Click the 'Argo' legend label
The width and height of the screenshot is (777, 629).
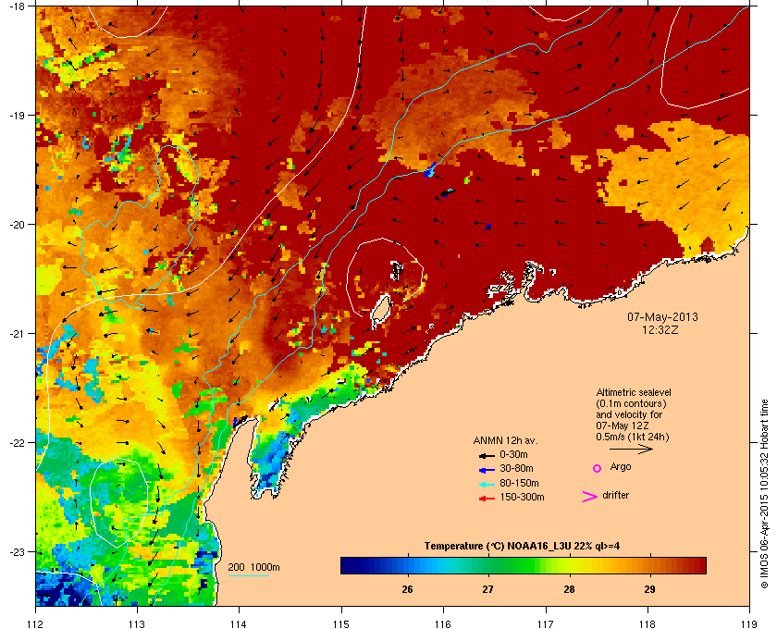621,467
